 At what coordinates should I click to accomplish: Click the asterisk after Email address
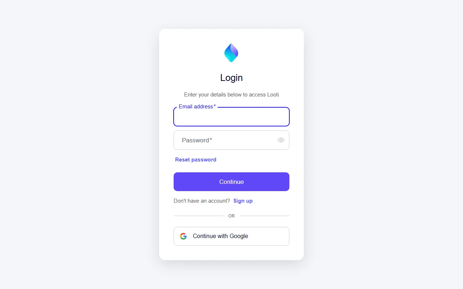coord(215,106)
